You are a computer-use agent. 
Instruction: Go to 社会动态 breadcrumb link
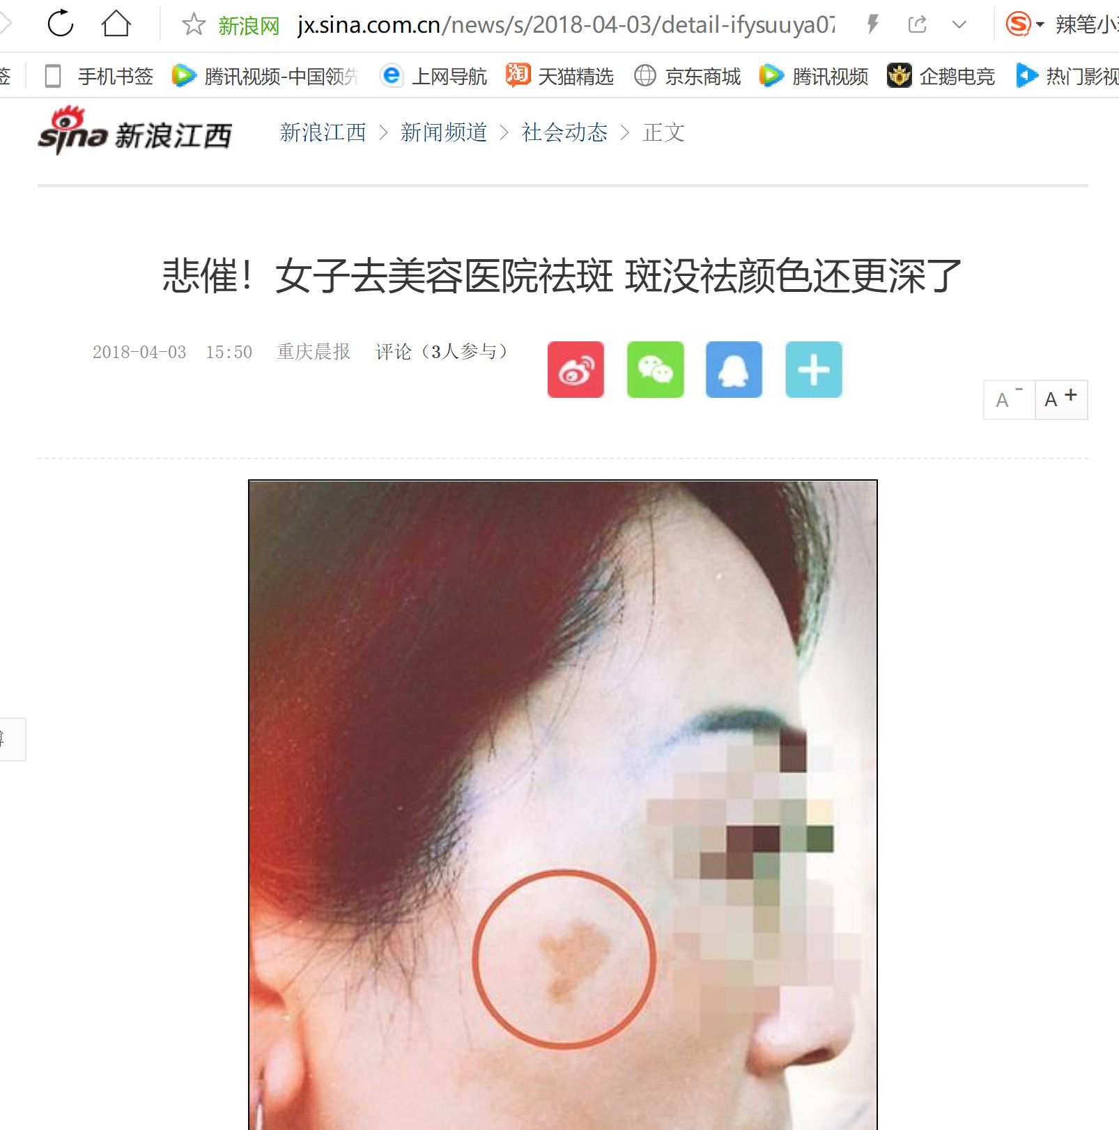pyautogui.click(x=564, y=132)
